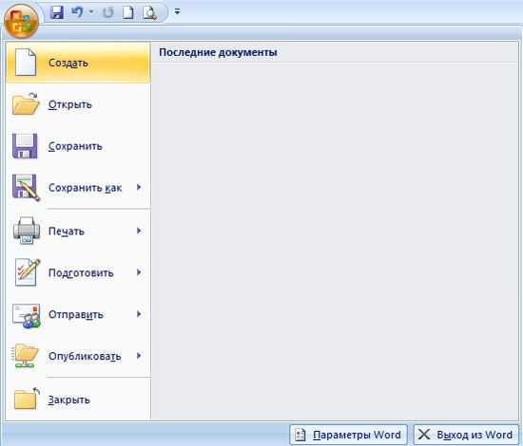
Task: Open Customize Quick Access Toolbar dropdown
Action: (178, 12)
